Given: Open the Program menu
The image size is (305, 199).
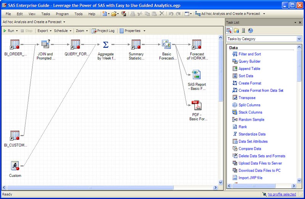Looking at the screenshot, I should [x=62, y=14].
